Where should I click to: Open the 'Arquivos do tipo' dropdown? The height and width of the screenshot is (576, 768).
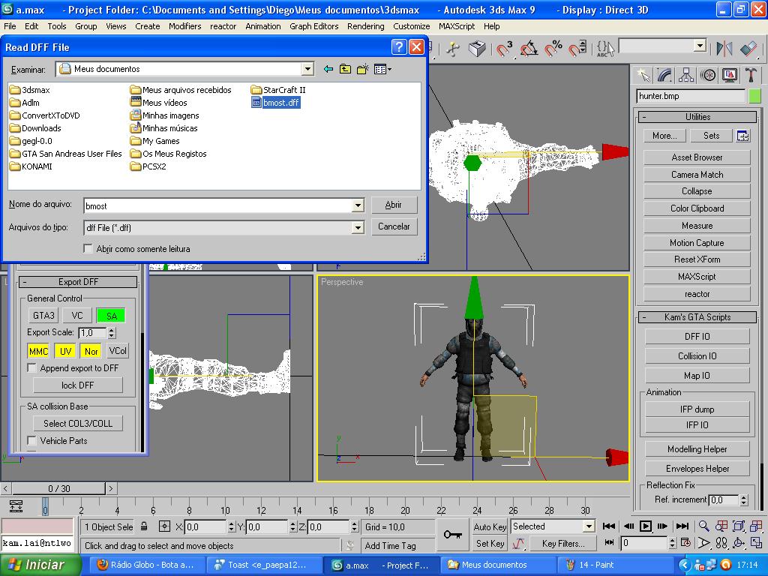[x=358, y=228]
